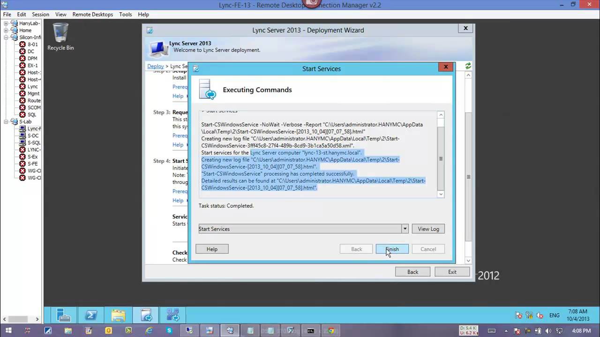
Task: Click the Deployment Wizard vertical scrollbar thumb
Action: [468, 177]
